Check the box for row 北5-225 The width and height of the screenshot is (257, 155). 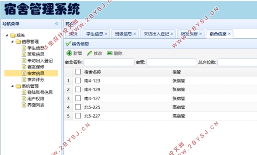click(78, 107)
